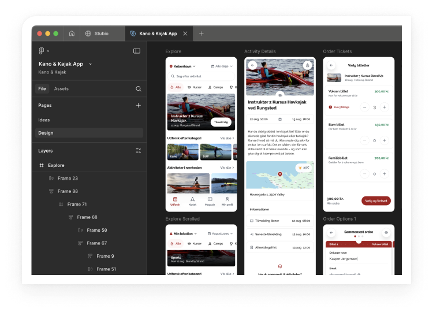Open a new tab with plus button

click(x=201, y=34)
